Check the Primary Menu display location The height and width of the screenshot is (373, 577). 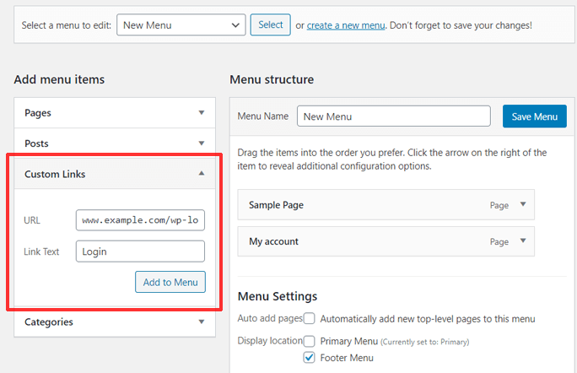pos(309,341)
